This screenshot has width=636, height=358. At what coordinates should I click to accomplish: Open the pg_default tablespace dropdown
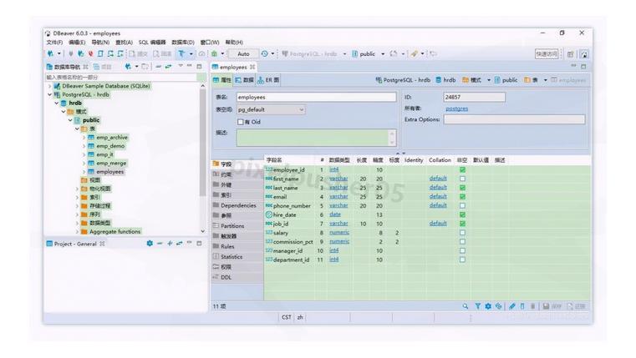coord(270,109)
